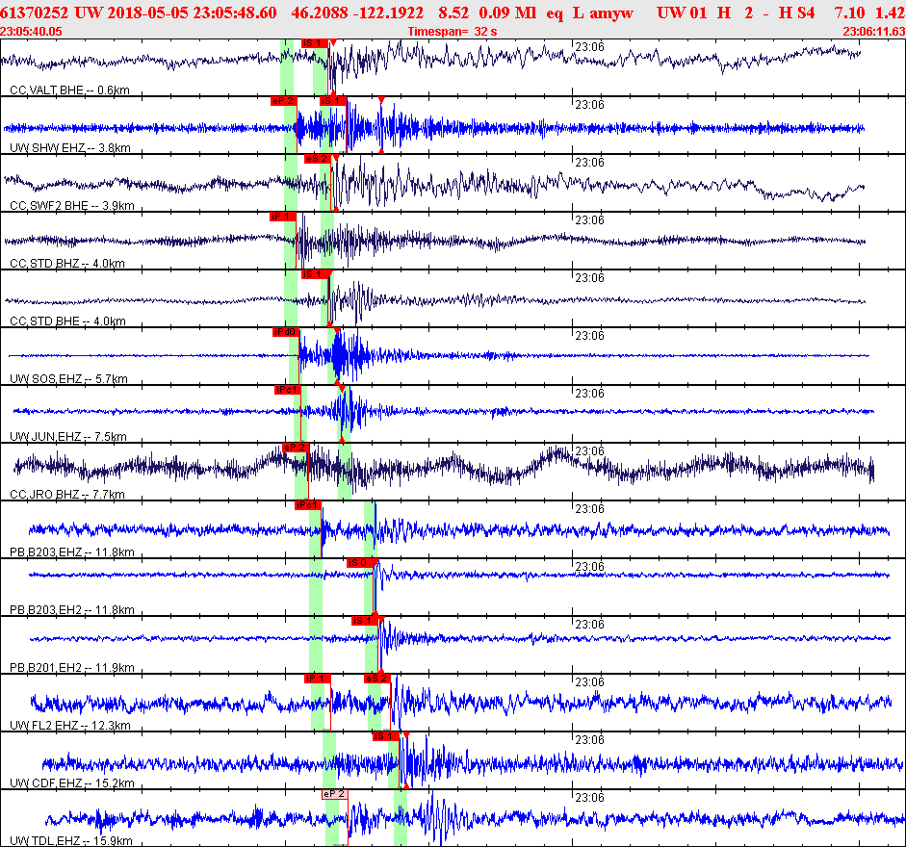Click the eP 2 pick flag on CC.JRO BHZ

pos(296,448)
